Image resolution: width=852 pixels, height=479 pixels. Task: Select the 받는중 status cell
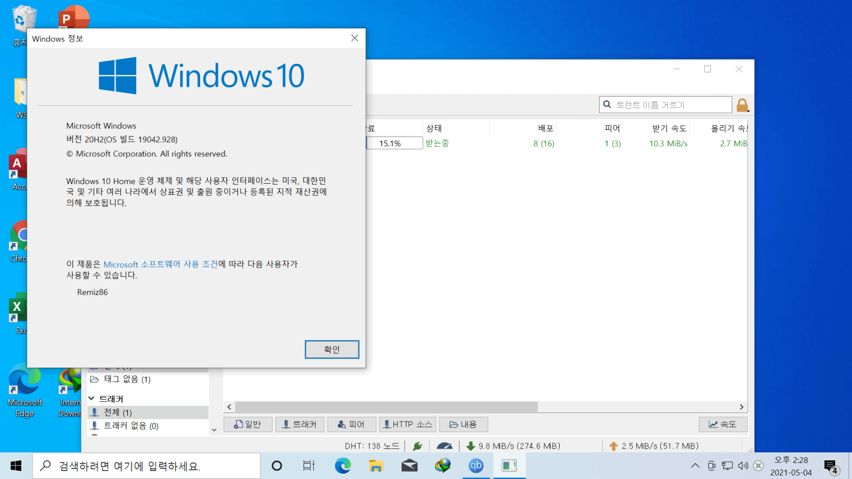(x=437, y=143)
